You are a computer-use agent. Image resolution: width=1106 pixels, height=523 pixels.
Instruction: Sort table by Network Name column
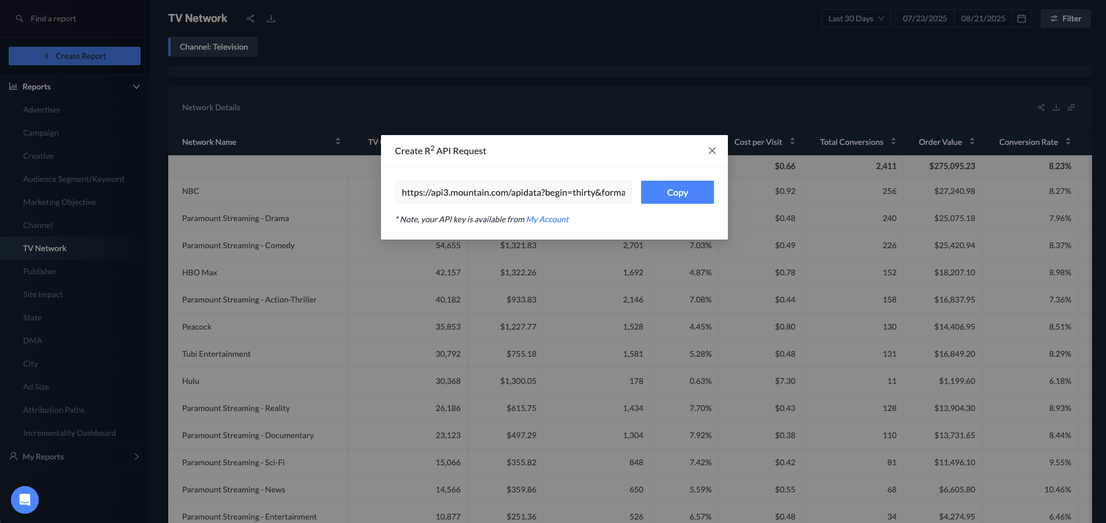pos(338,142)
